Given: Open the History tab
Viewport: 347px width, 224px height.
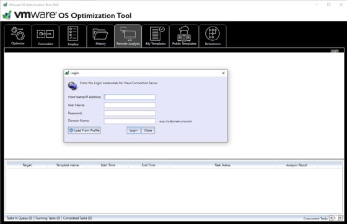Looking at the screenshot, I should [100, 36].
